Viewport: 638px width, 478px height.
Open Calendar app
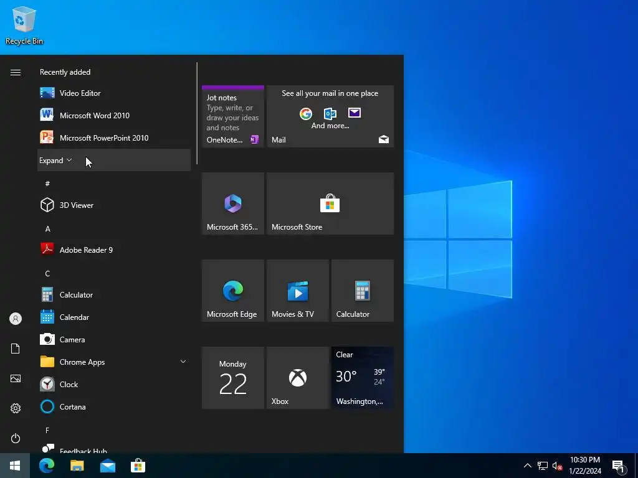114,317
